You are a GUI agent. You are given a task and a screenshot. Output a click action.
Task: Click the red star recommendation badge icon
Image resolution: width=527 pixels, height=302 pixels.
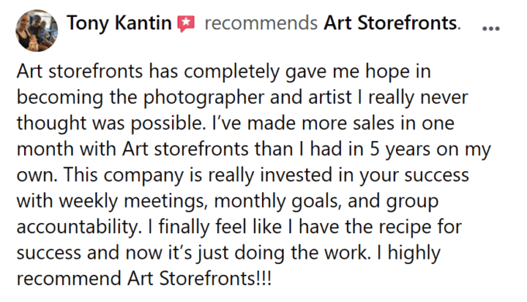(x=186, y=24)
